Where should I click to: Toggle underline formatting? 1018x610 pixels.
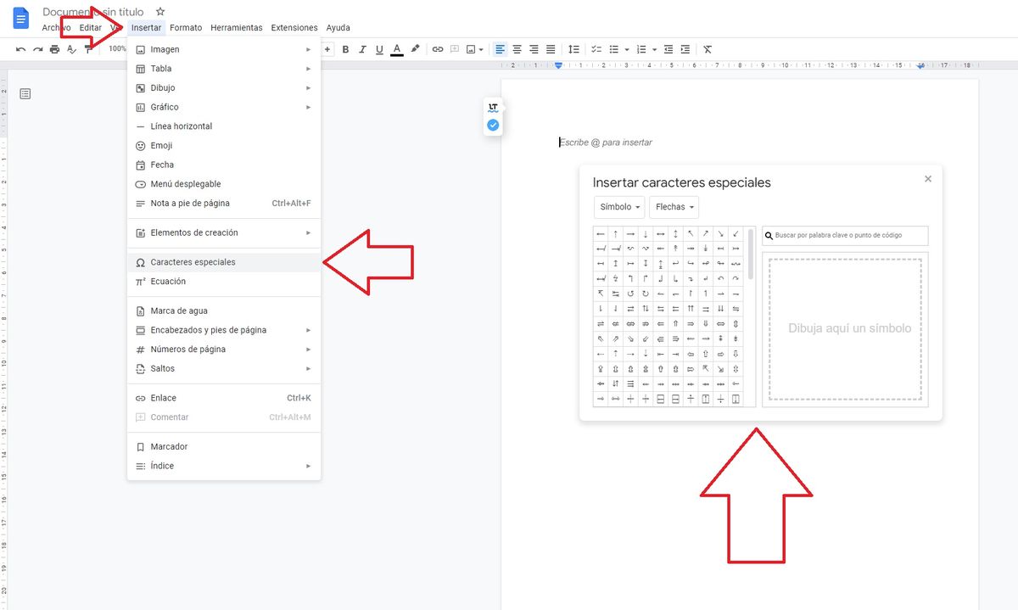[379, 48]
